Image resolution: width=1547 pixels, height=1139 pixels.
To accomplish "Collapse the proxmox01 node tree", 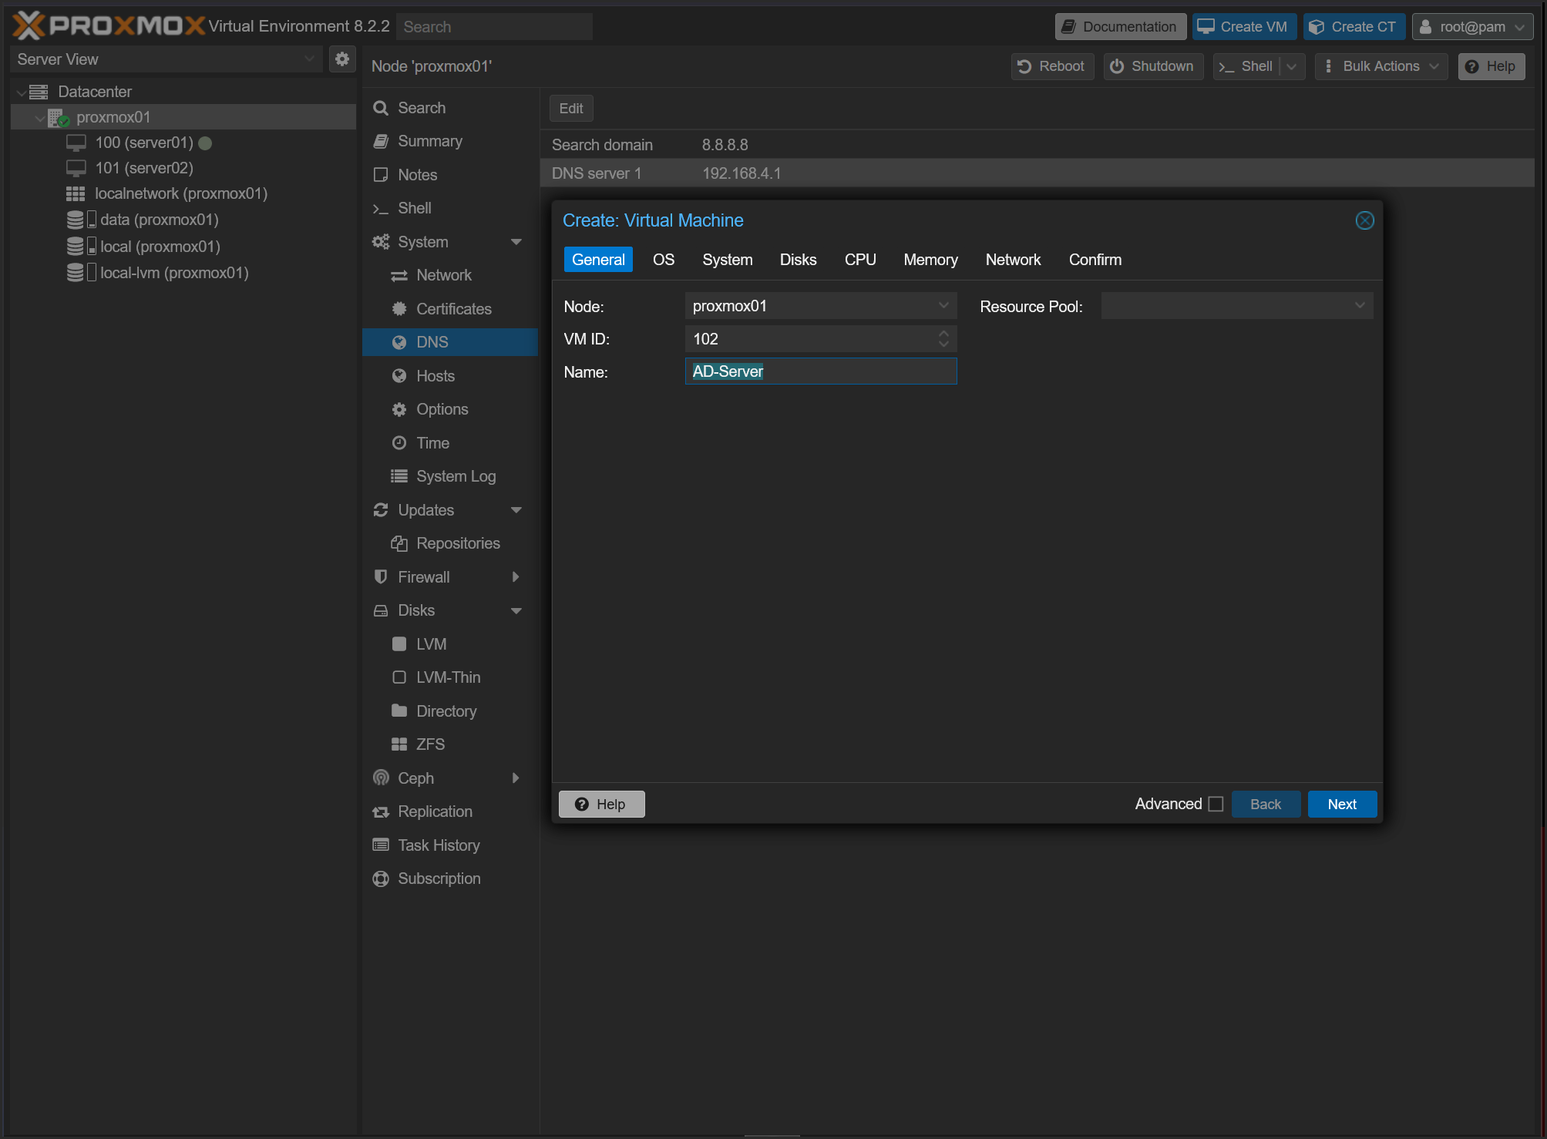I will pos(39,118).
